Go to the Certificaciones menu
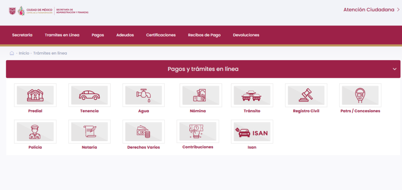The width and height of the screenshot is (402, 190). [161, 35]
